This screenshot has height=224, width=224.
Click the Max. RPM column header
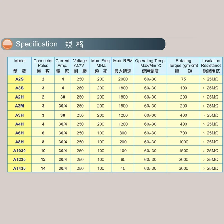coord(123,66)
